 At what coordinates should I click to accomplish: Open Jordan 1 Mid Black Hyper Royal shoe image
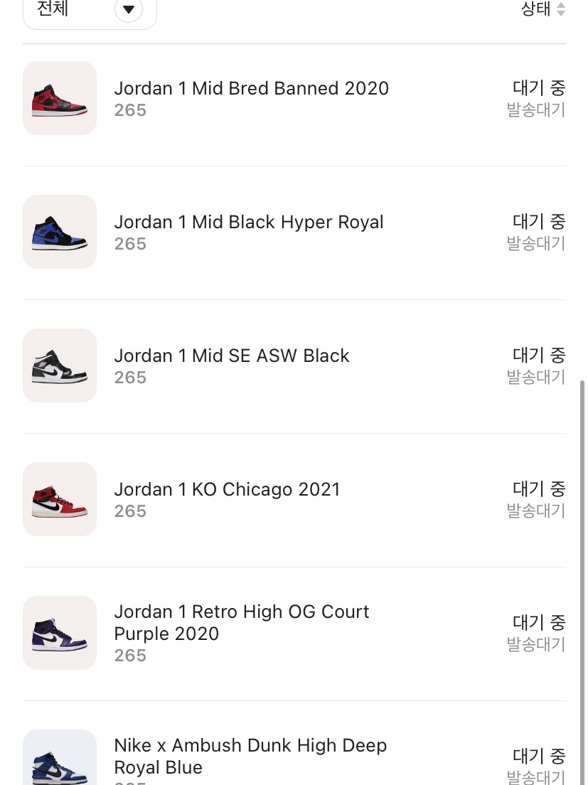point(60,232)
